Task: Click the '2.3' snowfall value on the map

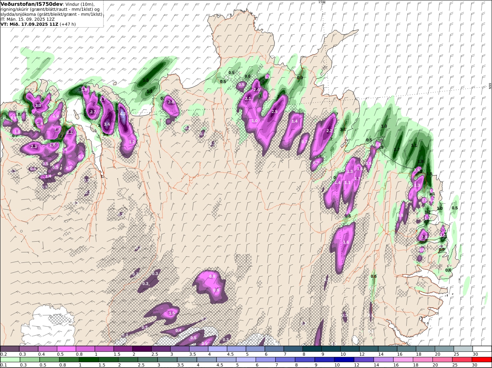Action: [34, 146]
